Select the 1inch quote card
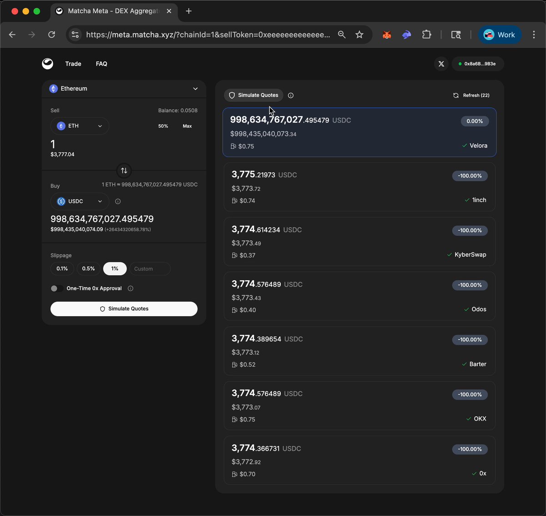The image size is (546, 516). click(359, 187)
